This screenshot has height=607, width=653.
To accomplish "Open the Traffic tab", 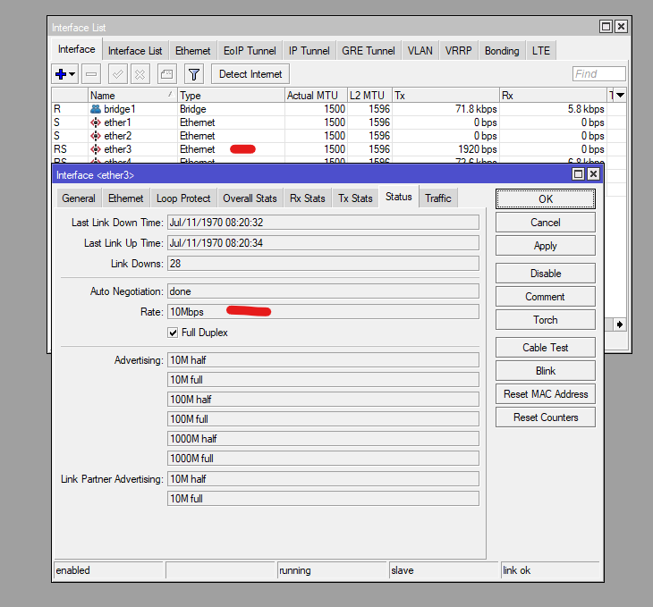I will click(x=438, y=198).
